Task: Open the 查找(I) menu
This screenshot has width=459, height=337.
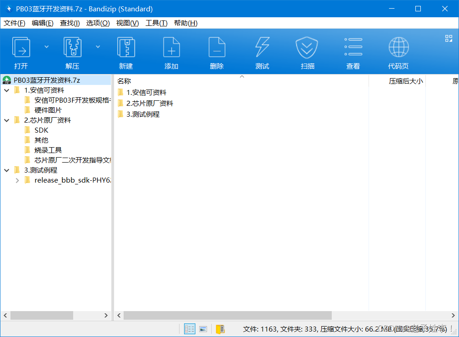Action: coord(70,23)
